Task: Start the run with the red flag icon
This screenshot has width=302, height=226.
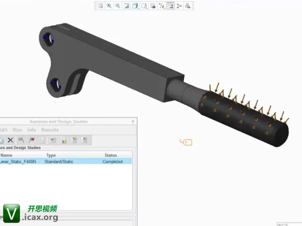Action: pyautogui.click(x=32, y=140)
